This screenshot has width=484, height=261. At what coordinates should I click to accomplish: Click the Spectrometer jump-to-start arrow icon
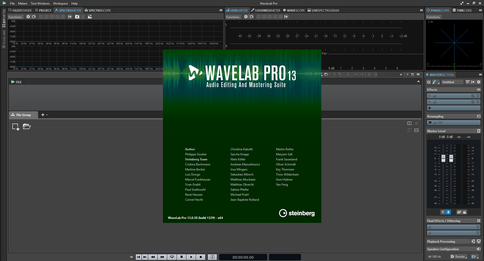(70, 17)
